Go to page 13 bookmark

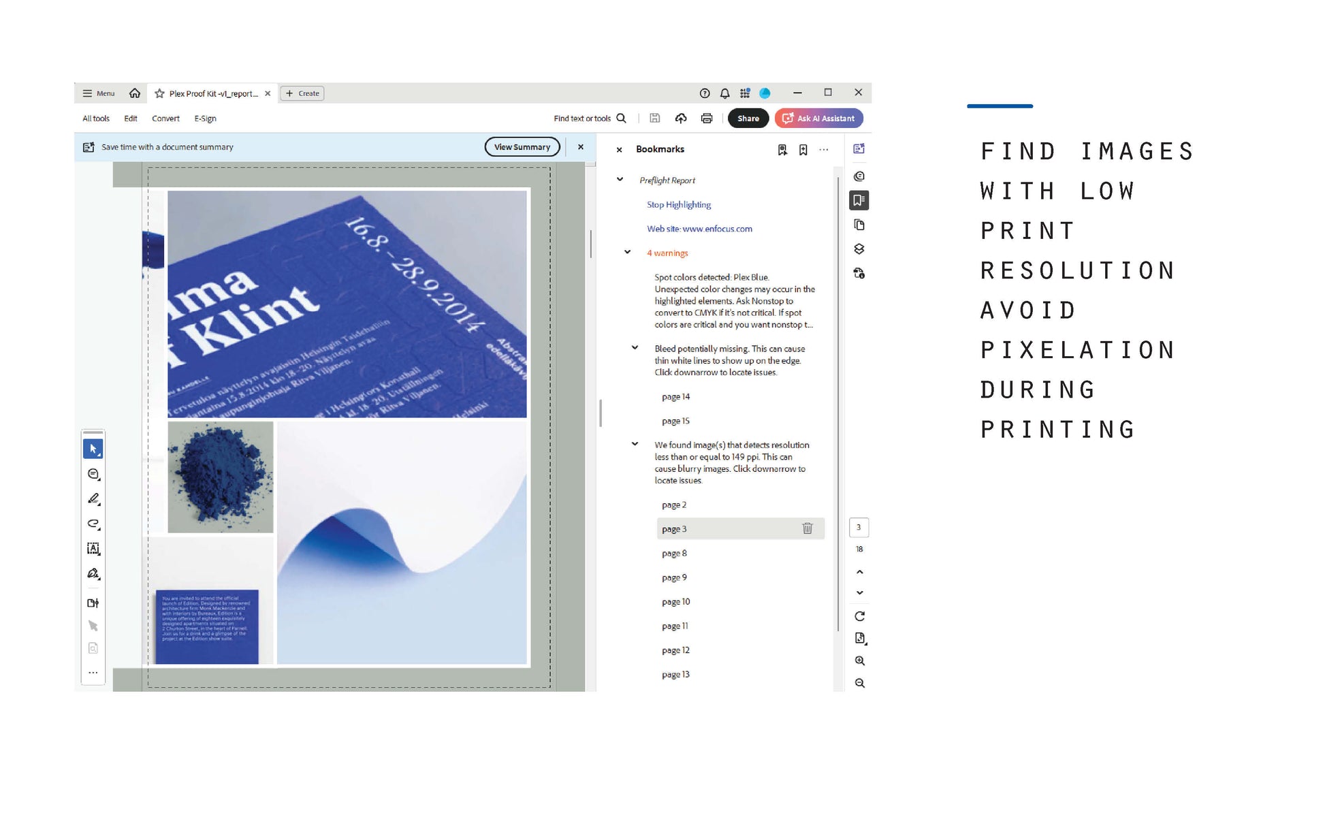click(x=675, y=675)
